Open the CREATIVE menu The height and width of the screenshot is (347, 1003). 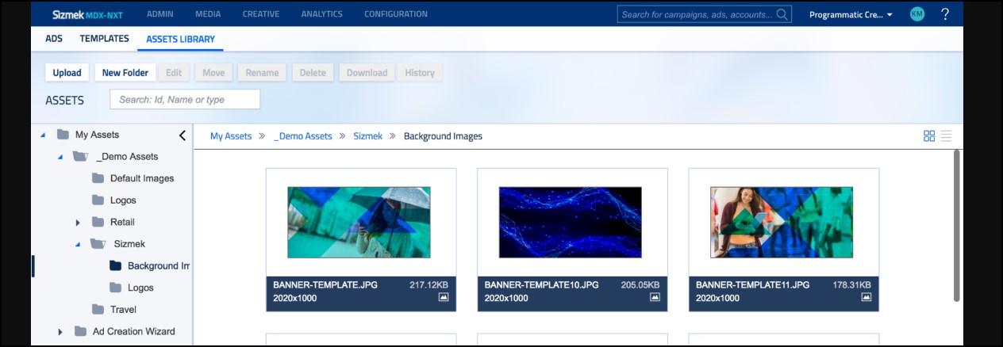260,14
